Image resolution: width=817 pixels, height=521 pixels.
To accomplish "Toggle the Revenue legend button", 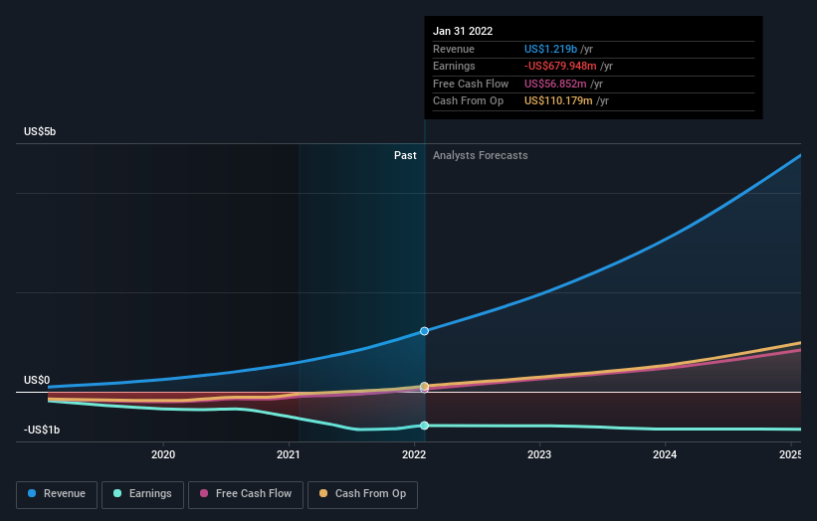I will 57,494.
